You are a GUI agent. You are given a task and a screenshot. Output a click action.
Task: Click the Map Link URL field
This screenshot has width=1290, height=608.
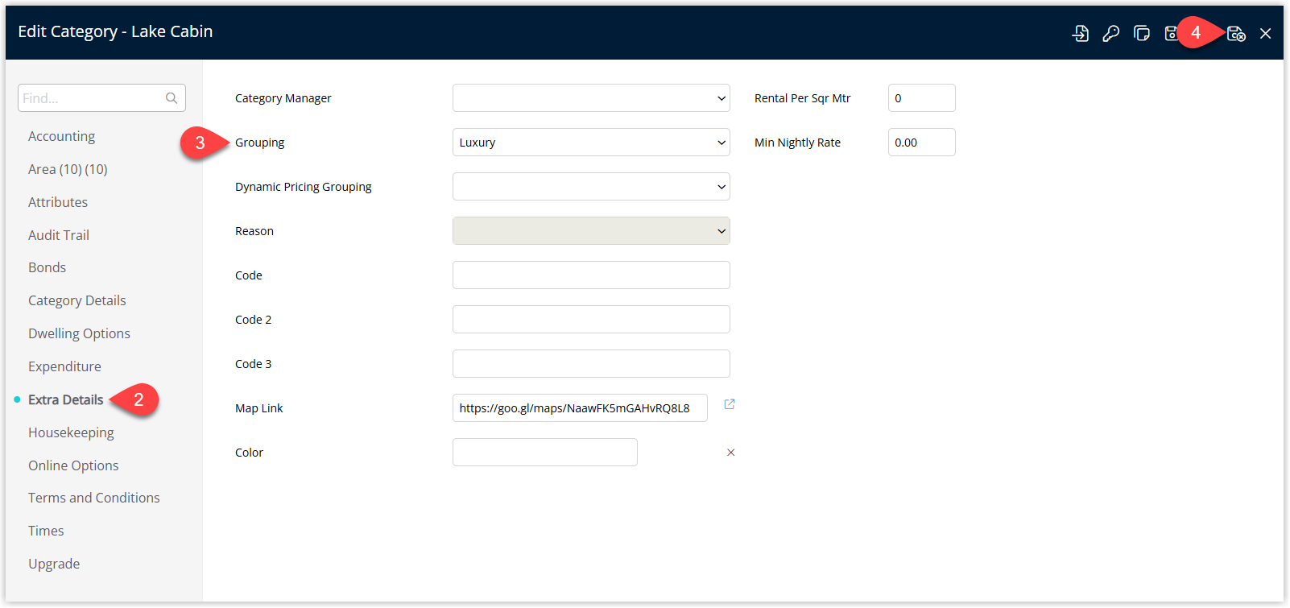tap(580, 408)
